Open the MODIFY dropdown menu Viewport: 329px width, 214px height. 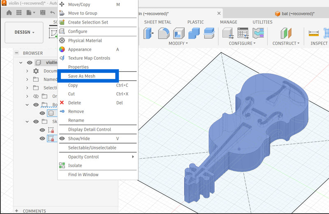178,43
